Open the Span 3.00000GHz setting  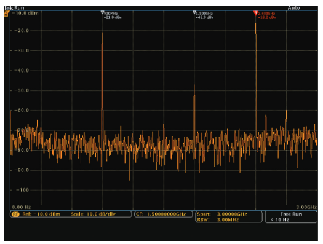point(222,214)
